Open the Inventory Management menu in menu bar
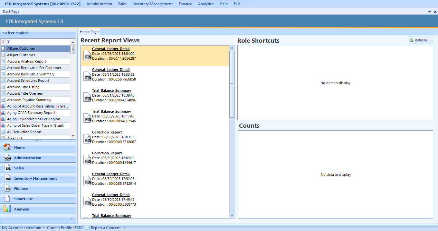438x231 pixels. pyautogui.click(x=152, y=4)
